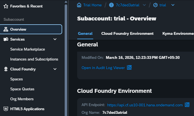Screen dimensions: 194x116
Task: Click the Subaccount: trial - Overview heading
Action: (x=117, y=19)
